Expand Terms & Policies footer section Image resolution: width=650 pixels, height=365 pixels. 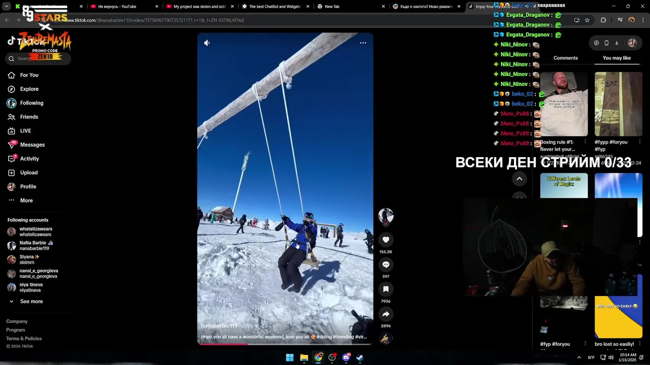click(24, 339)
